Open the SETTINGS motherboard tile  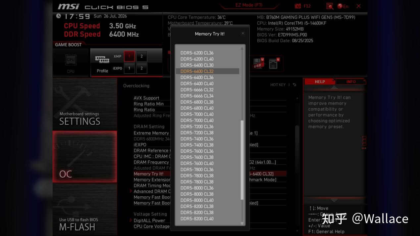tap(85, 104)
